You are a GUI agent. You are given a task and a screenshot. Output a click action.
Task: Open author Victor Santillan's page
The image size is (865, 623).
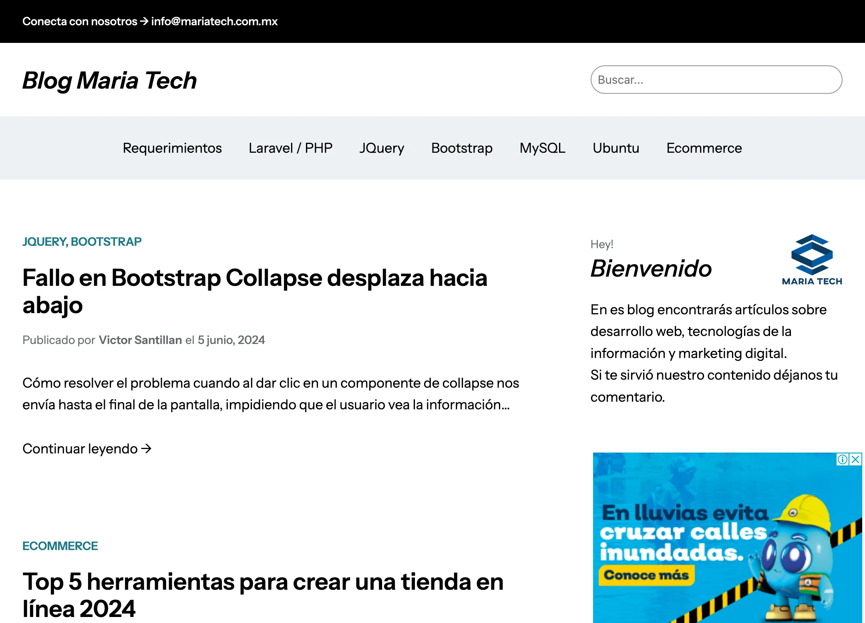(140, 340)
